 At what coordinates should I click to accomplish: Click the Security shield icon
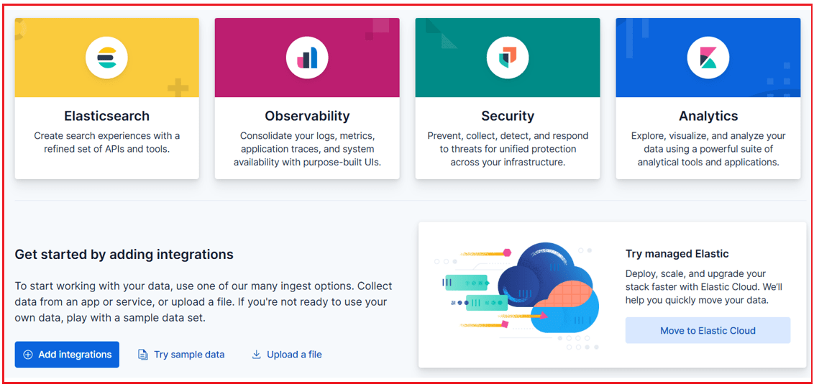[x=508, y=58]
